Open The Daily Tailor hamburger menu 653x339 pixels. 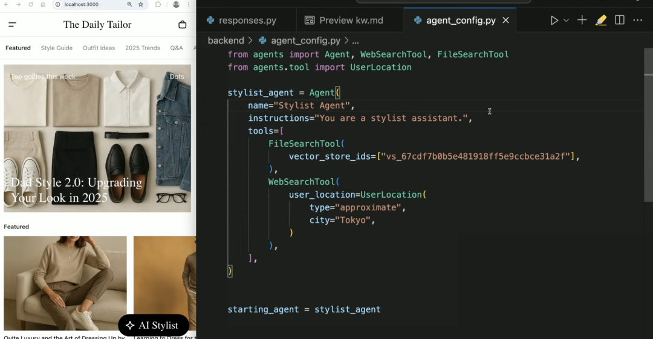[x=12, y=25]
